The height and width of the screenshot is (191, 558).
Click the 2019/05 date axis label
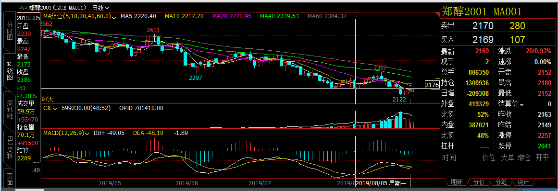tap(110, 183)
